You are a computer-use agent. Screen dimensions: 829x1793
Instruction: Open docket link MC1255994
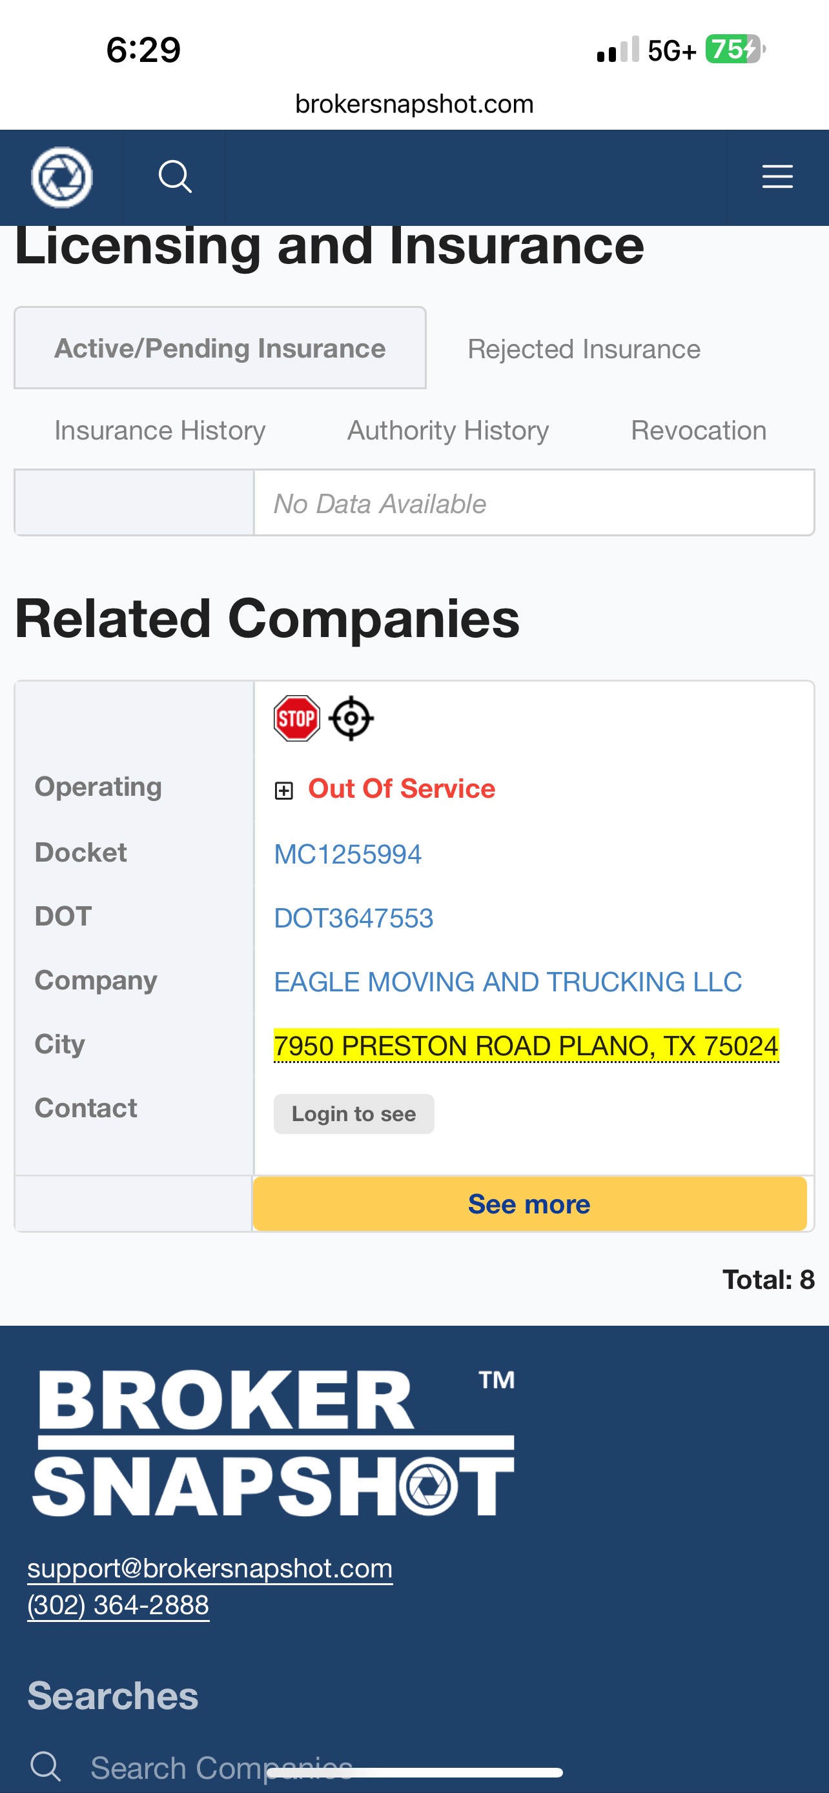(348, 854)
